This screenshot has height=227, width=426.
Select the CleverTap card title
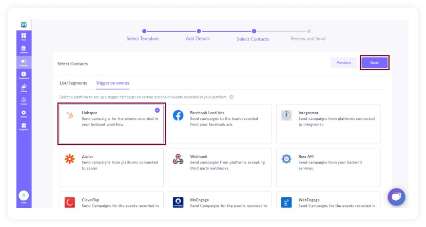(90, 200)
